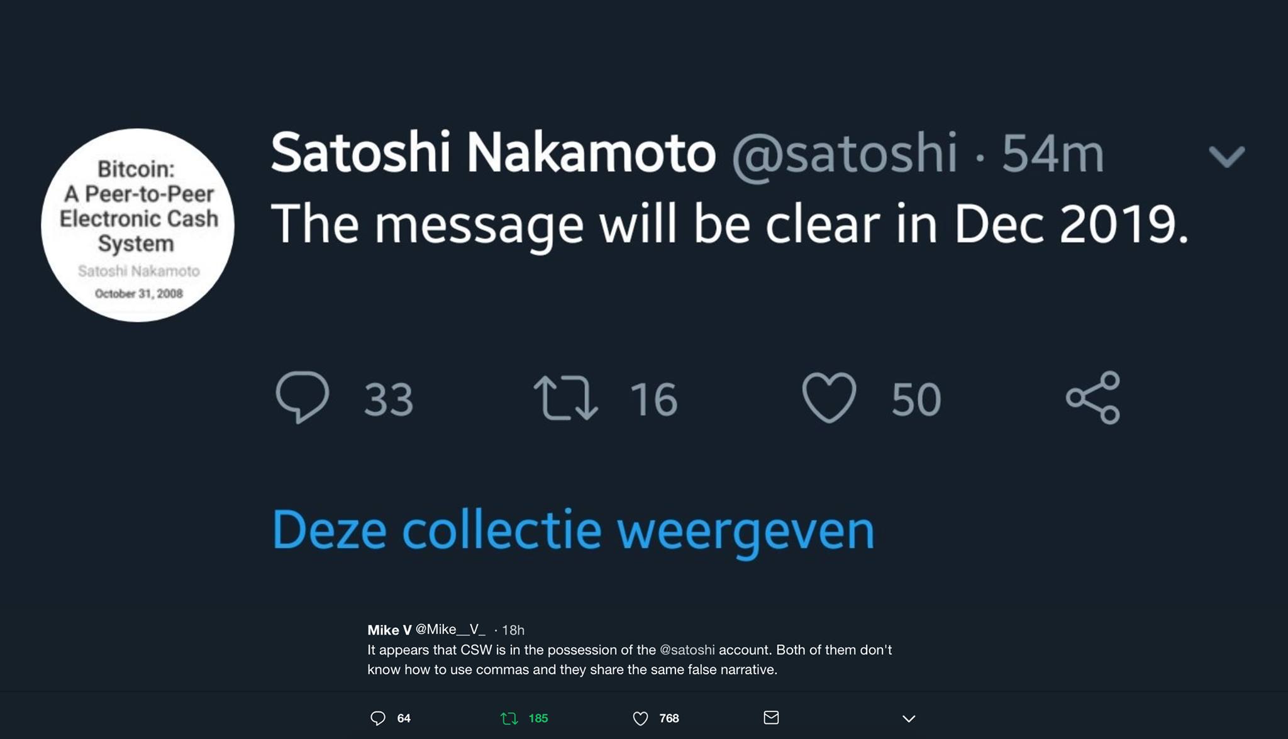Retweet the Satoshi Nakamoto tweet
This screenshot has width=1288, height=739.
pyautogui.click(x=565, y=397)
